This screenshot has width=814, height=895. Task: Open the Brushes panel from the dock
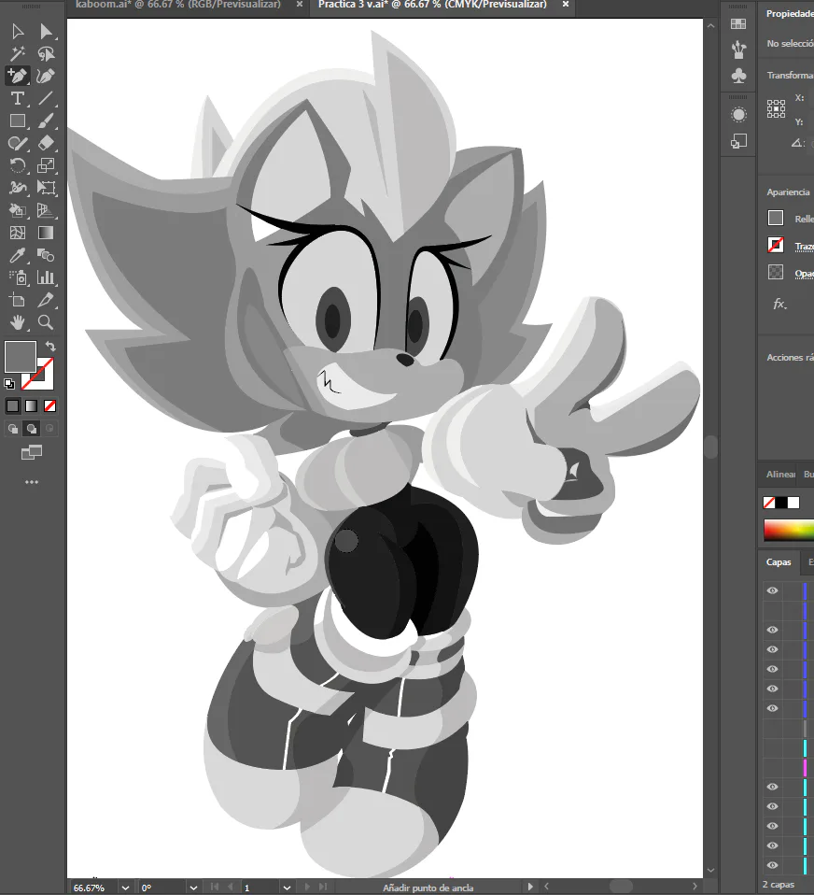tap(738, 50)
